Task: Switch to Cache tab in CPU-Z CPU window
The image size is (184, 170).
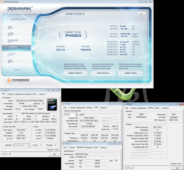Action: [x=11, y=94]
